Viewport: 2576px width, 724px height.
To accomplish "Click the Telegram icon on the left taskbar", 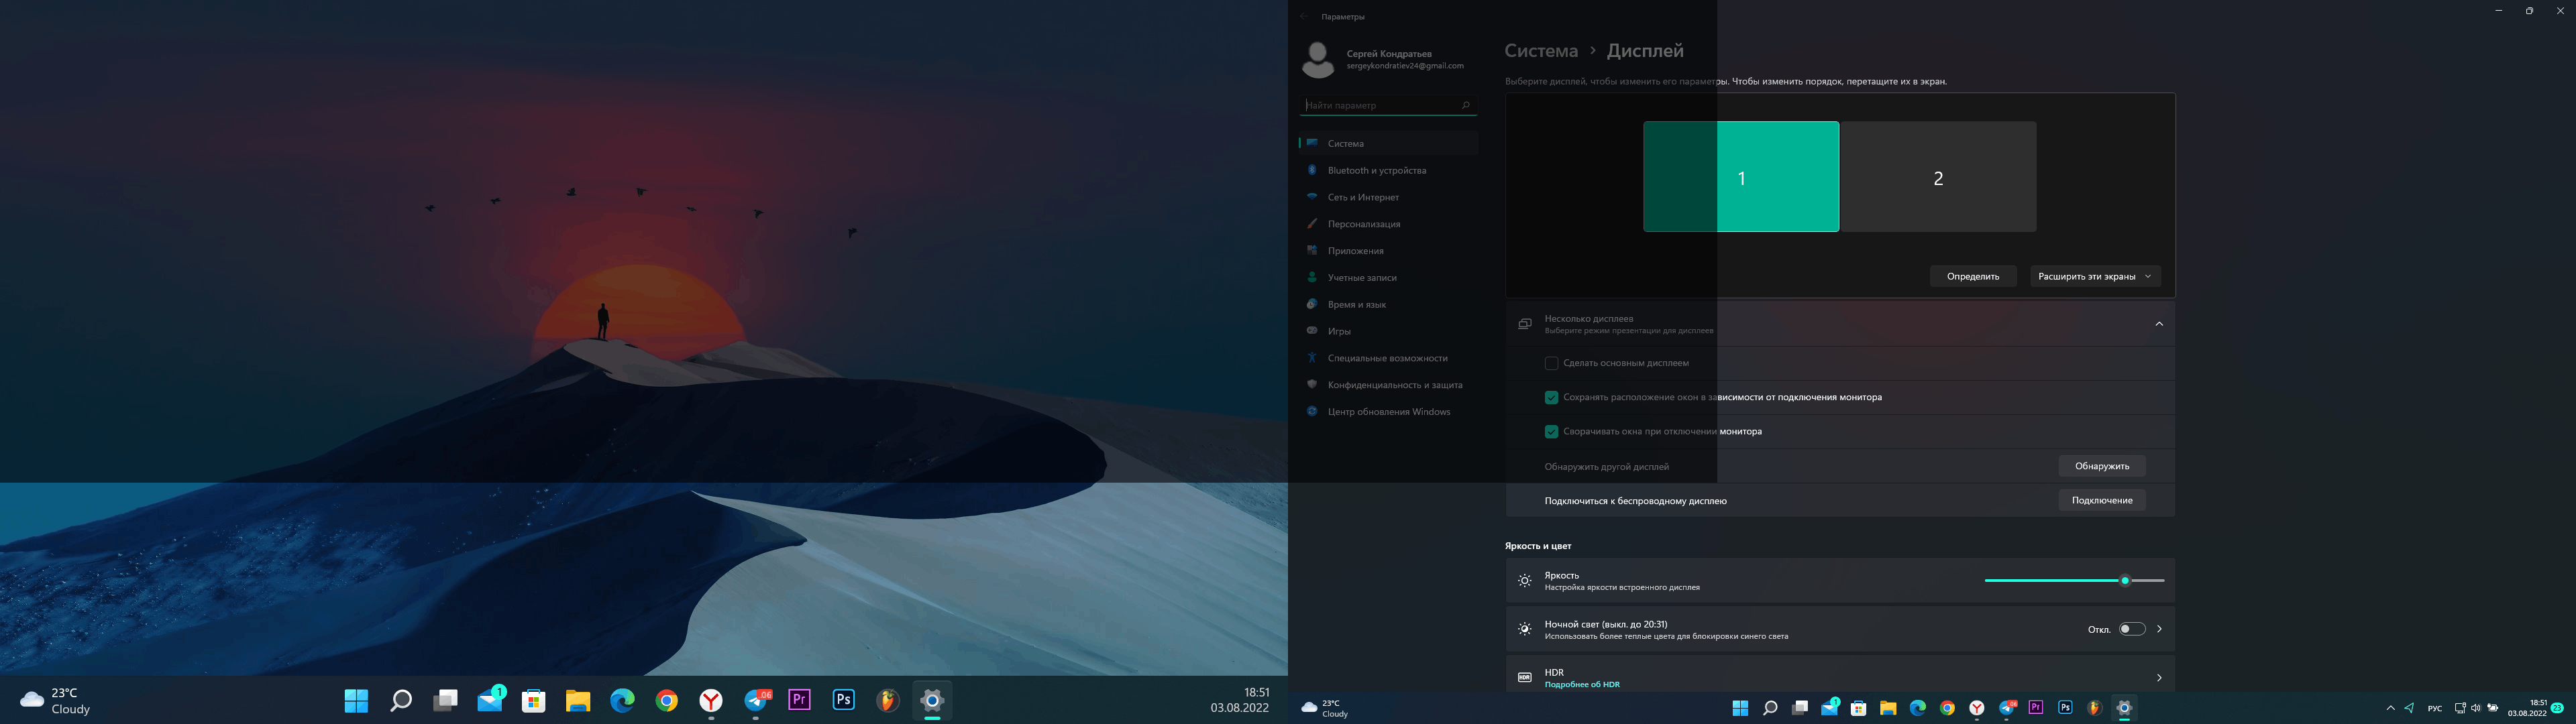I will pos(756,701).
